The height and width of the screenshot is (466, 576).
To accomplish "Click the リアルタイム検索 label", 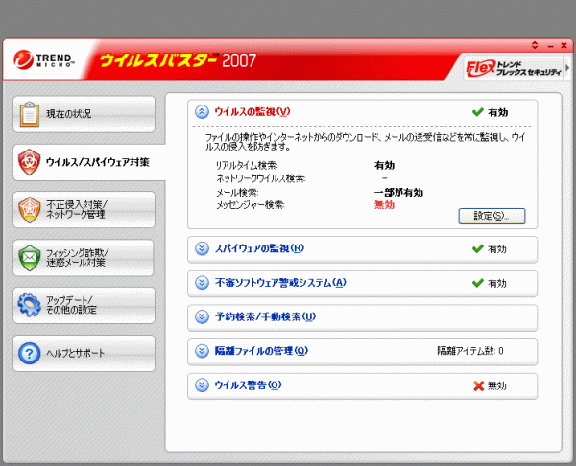I will [x=247, y=166].
